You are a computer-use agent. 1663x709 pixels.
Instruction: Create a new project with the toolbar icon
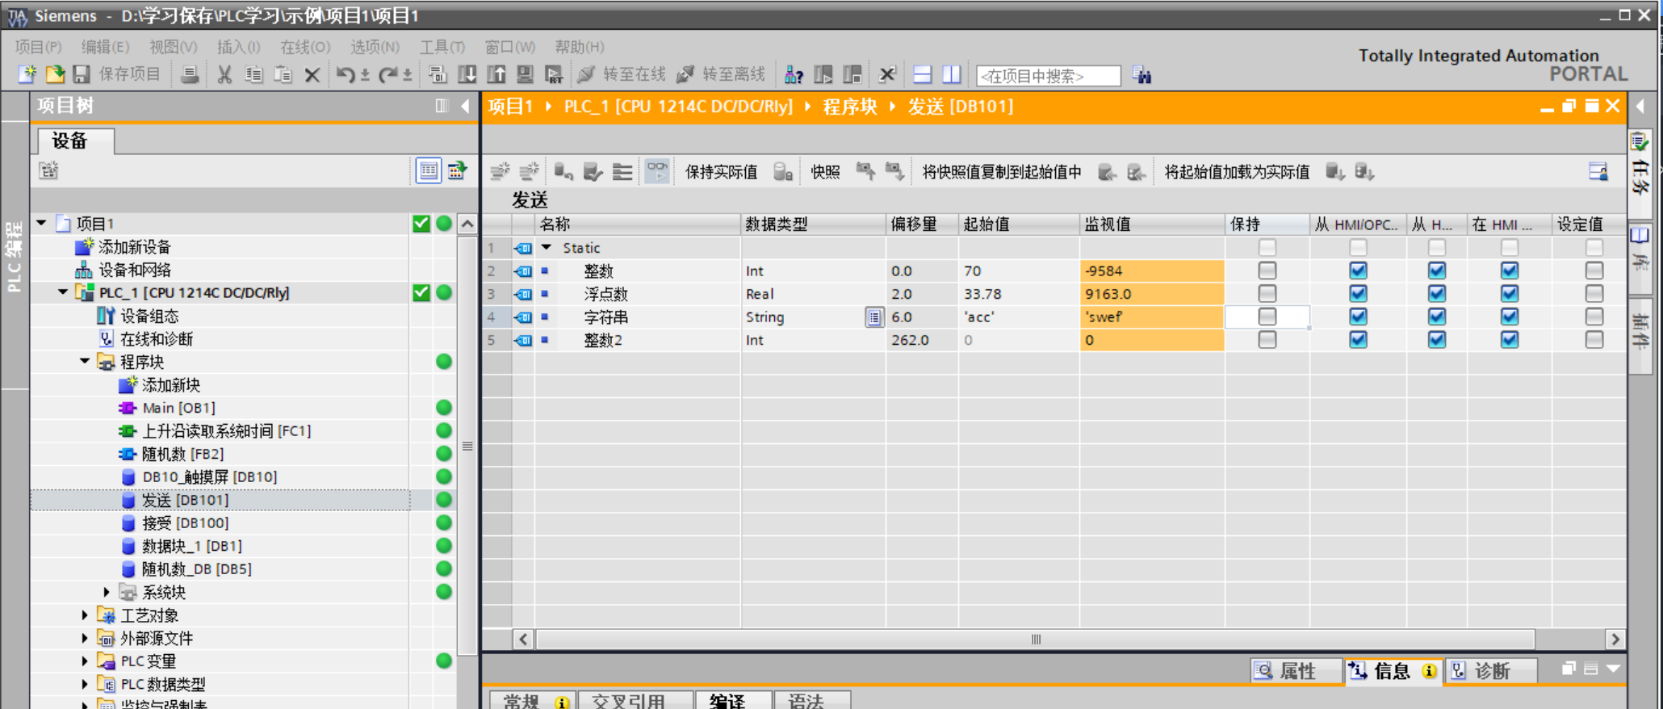[27, 74]
